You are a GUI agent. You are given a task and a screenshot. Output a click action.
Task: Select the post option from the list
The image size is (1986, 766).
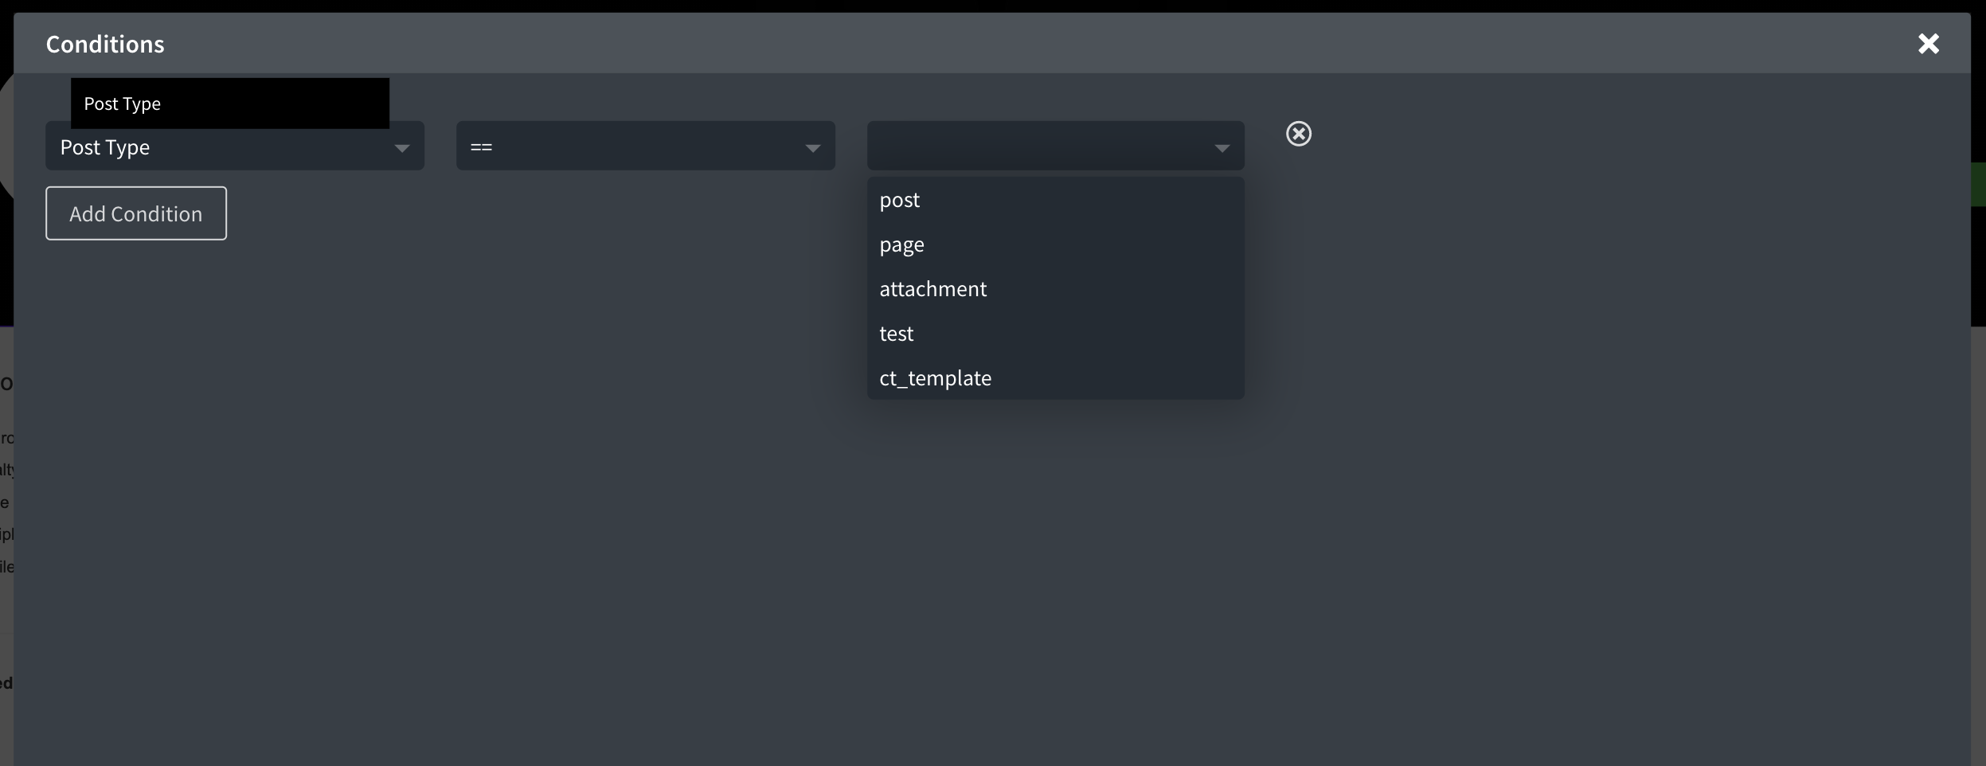(900, 200)
